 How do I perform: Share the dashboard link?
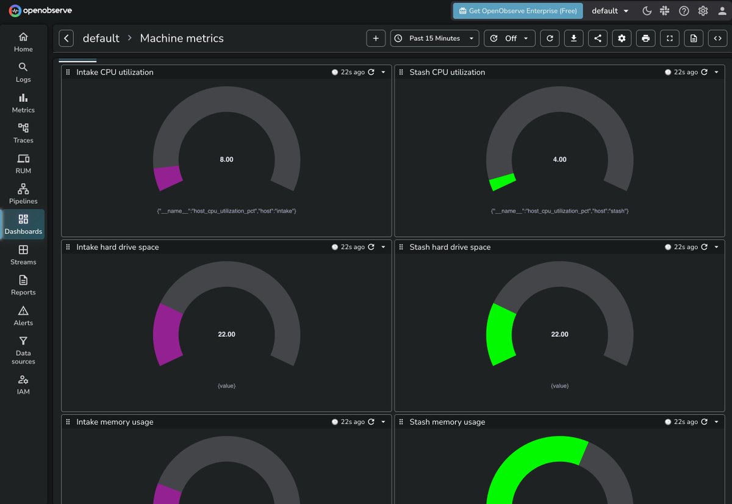coord(598,38)
